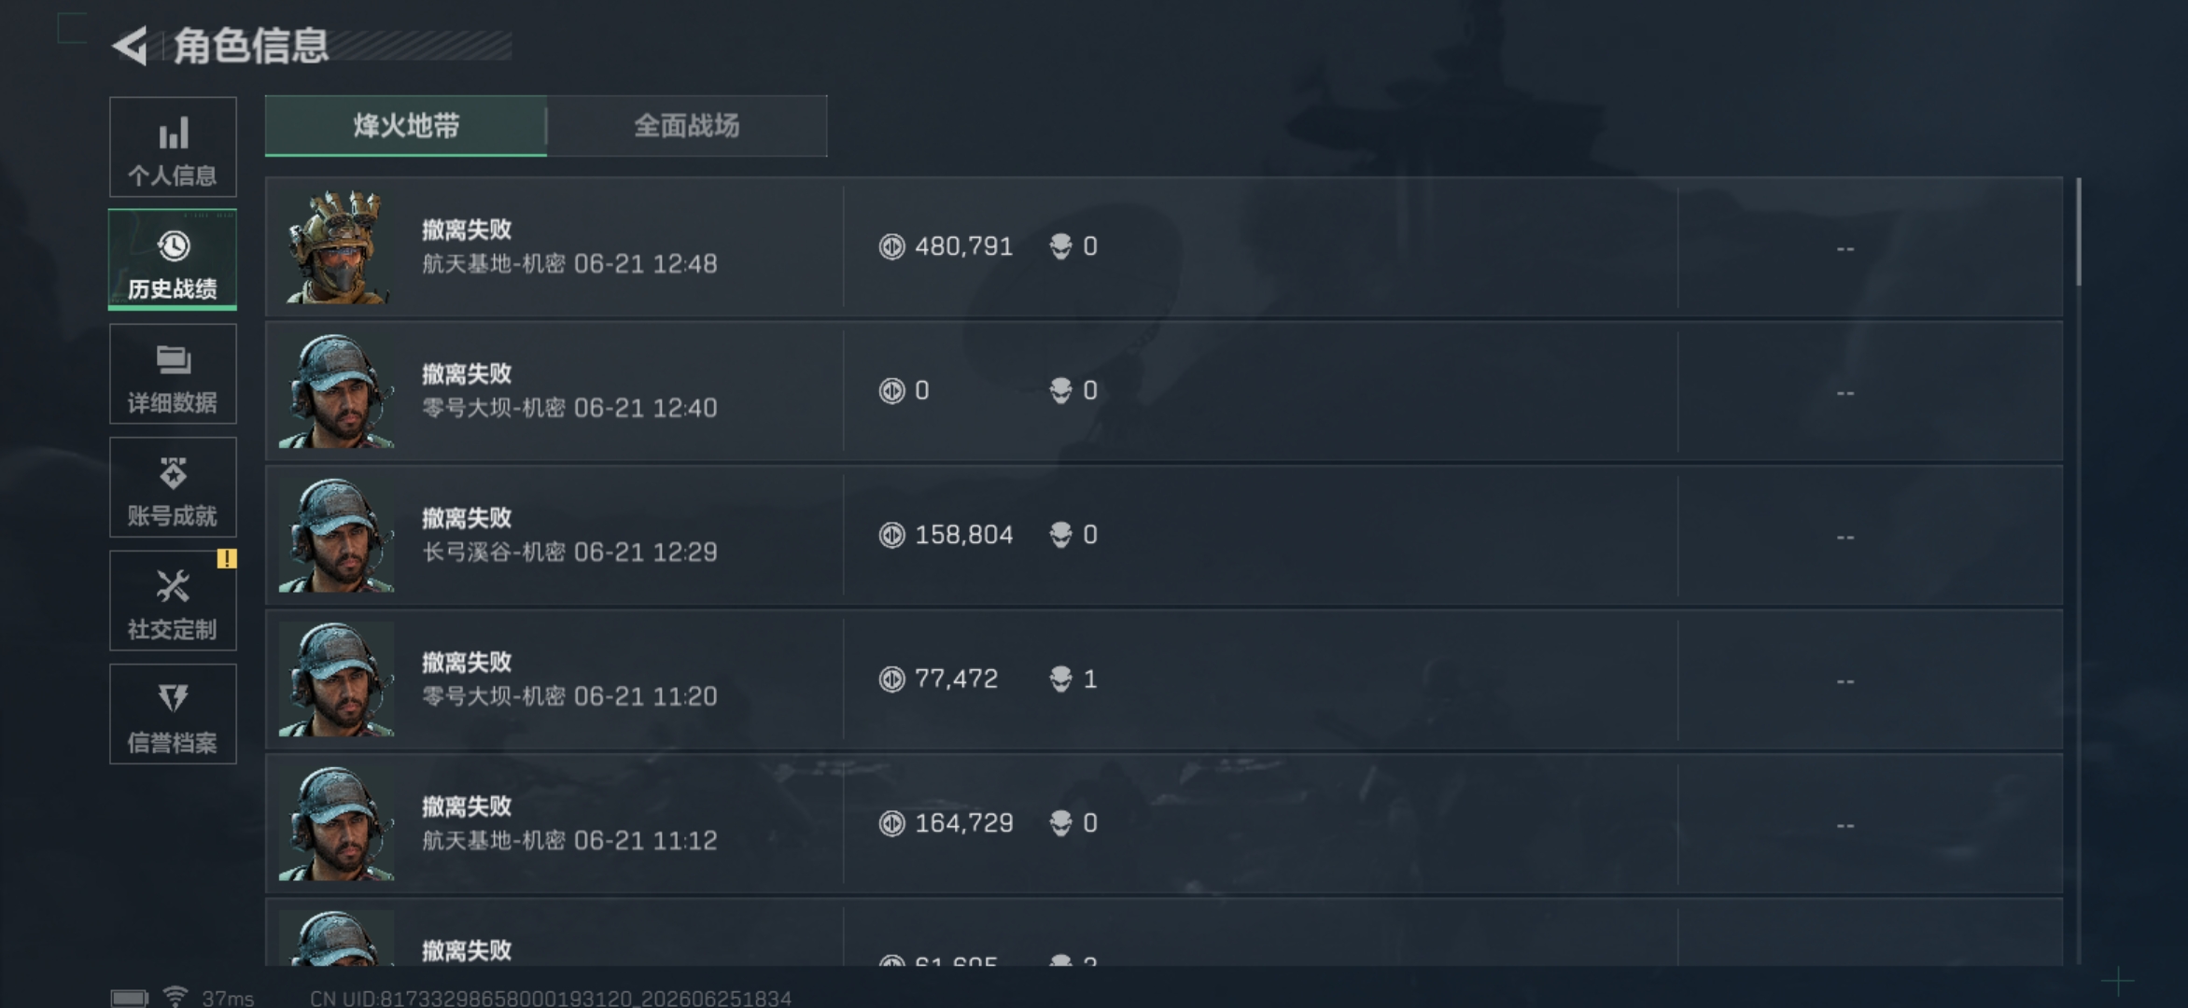The width and height of the screenshot is (2188, 1008).
Task: Click the yellow exclamation badge on 社交定制
Action: click(x=227, y=559)
